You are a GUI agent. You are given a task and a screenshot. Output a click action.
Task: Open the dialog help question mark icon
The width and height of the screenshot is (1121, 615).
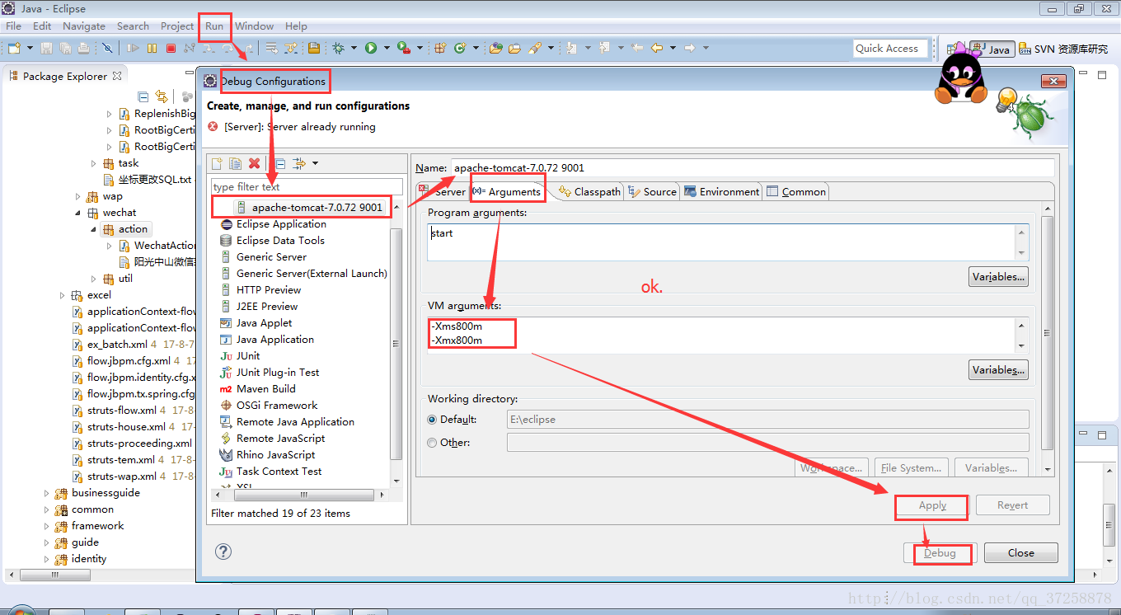pyautogui.click(x=223, y=552)
